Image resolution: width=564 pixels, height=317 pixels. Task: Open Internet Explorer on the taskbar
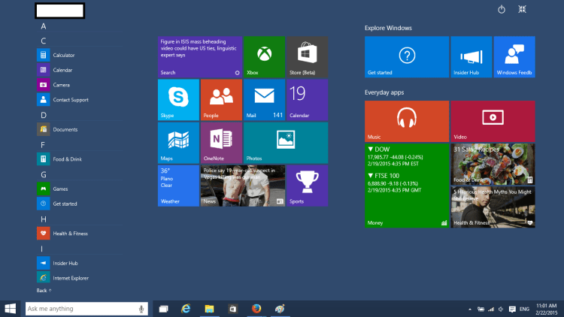pos(186,309)
